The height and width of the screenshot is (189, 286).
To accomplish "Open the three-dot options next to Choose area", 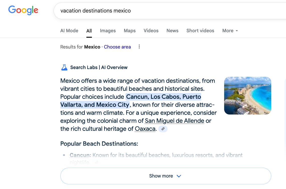I will point(139,46).
